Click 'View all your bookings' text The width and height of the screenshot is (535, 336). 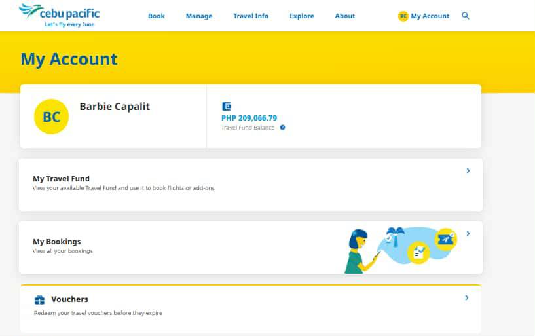click(x=62, y=251)
